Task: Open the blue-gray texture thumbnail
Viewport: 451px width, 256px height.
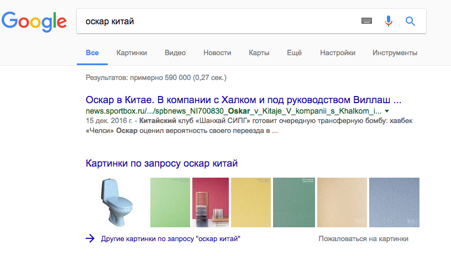Action: point(394,202)
